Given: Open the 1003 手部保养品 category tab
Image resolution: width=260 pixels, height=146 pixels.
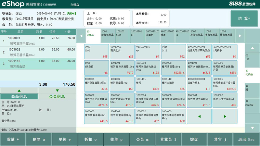Looking at the screenshot, I should (212, 36).
